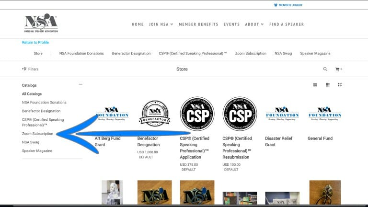Click CSP Resubmission product title
The image size is (368, 207).
[237, 148]
